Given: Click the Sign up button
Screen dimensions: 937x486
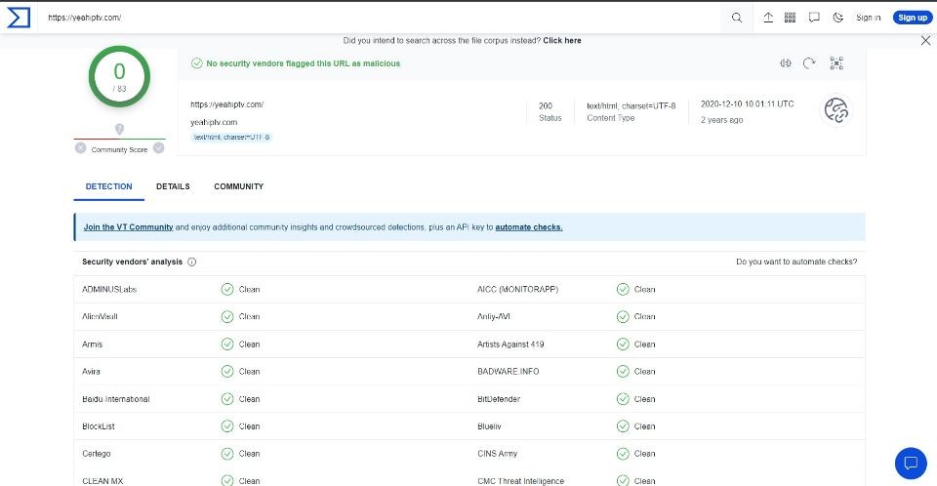Looking at the screenshot, I should (x=913, y=18).
